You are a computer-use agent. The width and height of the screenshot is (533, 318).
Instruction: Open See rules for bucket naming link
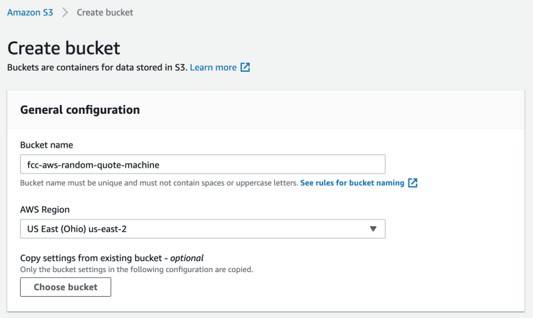pyautogui.click(x=352, y=183)
